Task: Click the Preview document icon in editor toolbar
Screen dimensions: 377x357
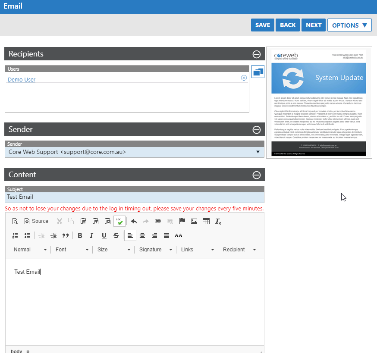Action: coord(15,221)
